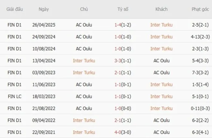Open the score for the 18/03/2023 match
Viewport: 212px width, 138px height.
click(123, 97)
